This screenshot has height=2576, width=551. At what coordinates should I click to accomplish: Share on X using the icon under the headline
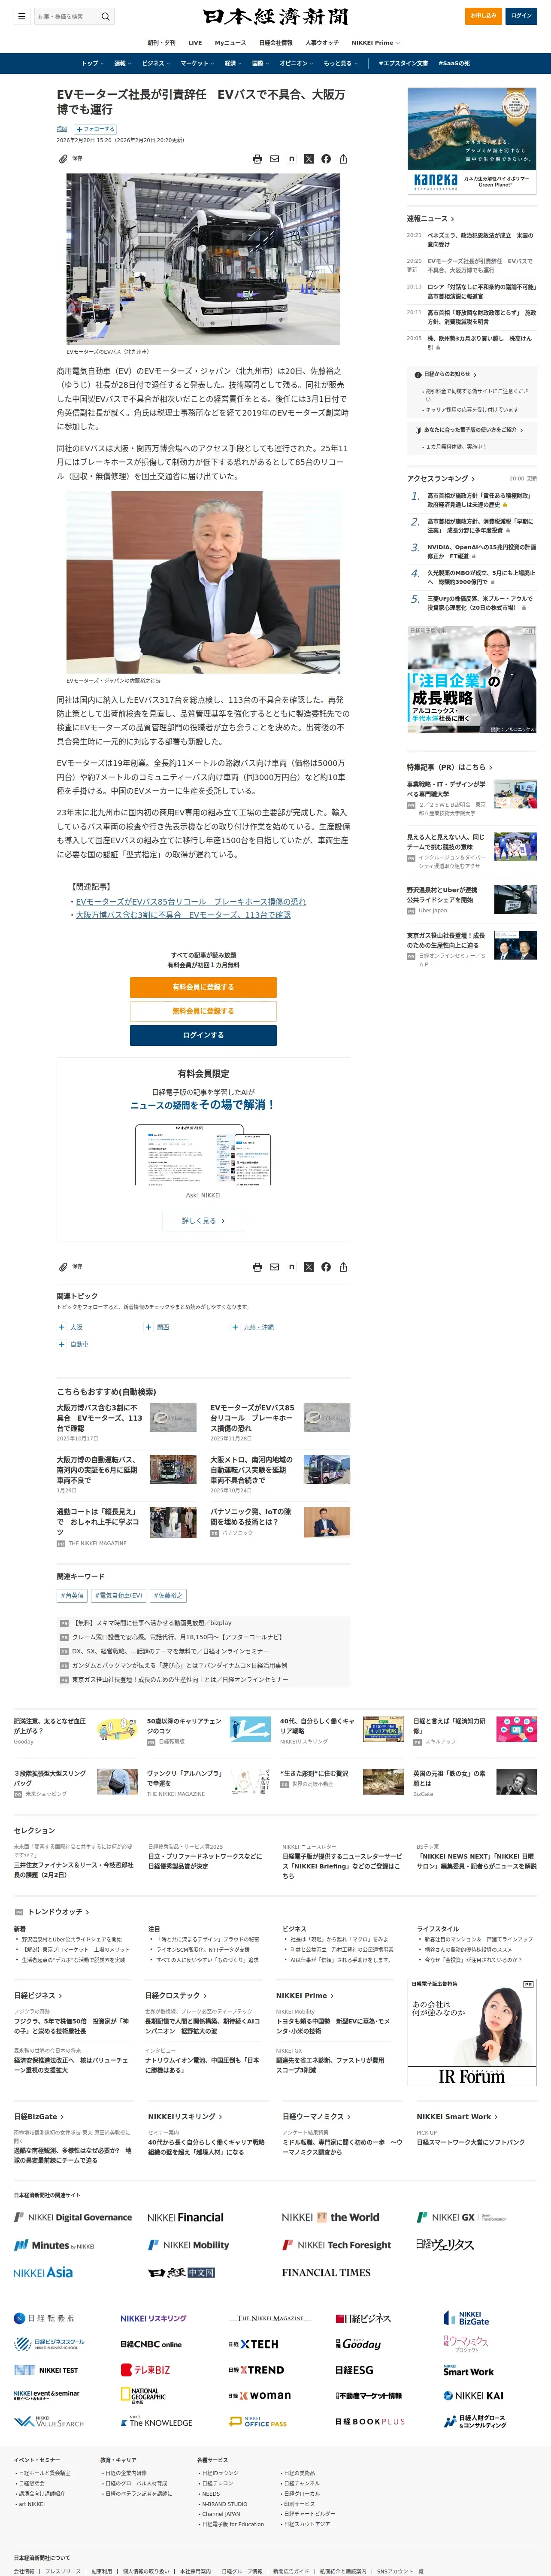click(x=308, y=159)
